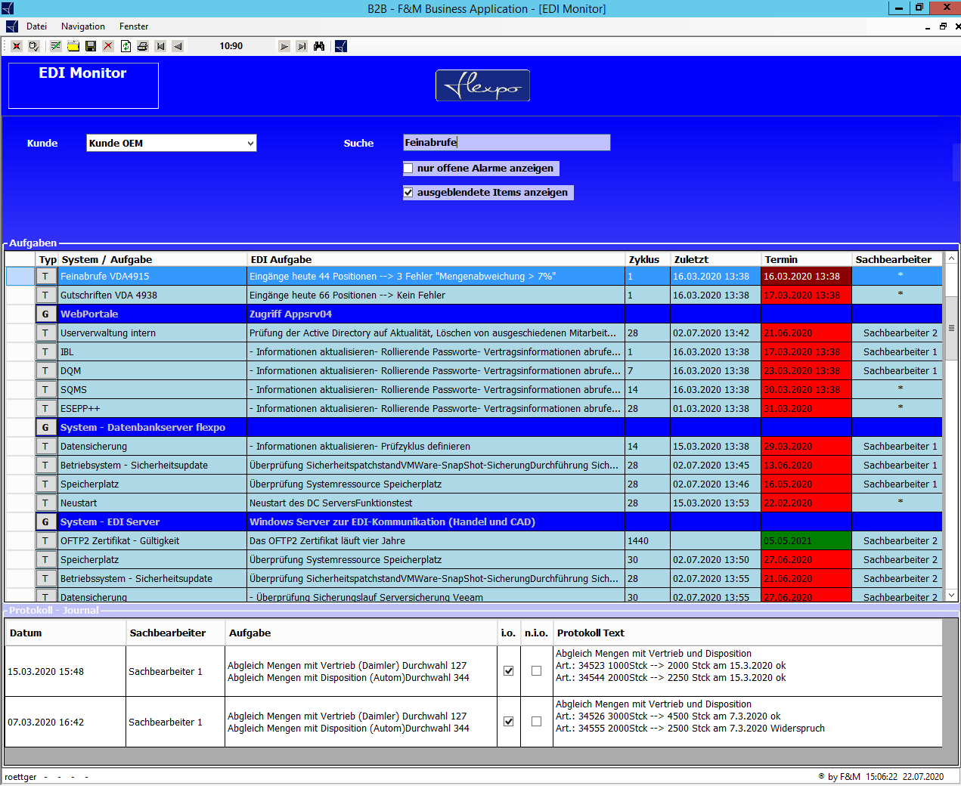Viewport: 961px width, 786px height.
Task: Select the 'DQM' task cell
Action: [153, 371]
